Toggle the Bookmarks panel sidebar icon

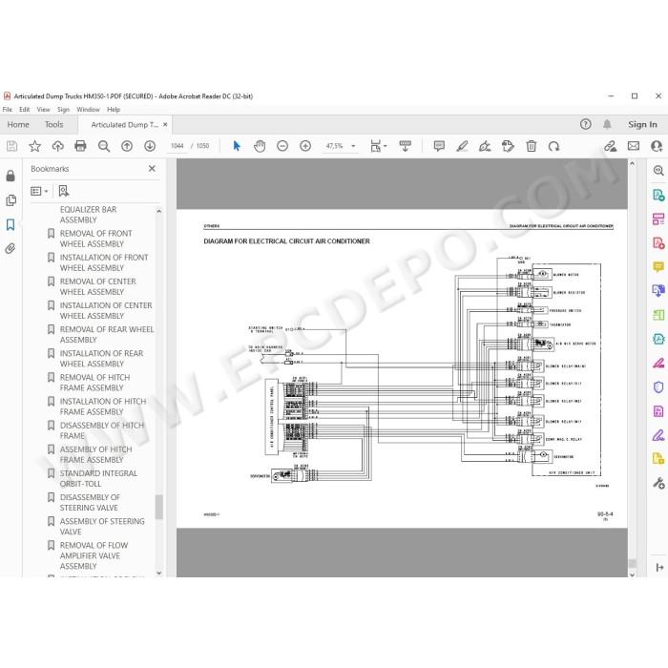click(x=10, y=224)
